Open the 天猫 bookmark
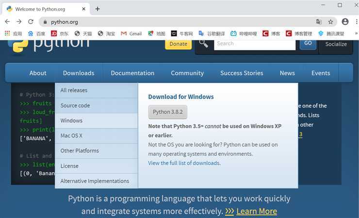The height and width of the screenshot is (218, 359). click(x=83, y=34)
